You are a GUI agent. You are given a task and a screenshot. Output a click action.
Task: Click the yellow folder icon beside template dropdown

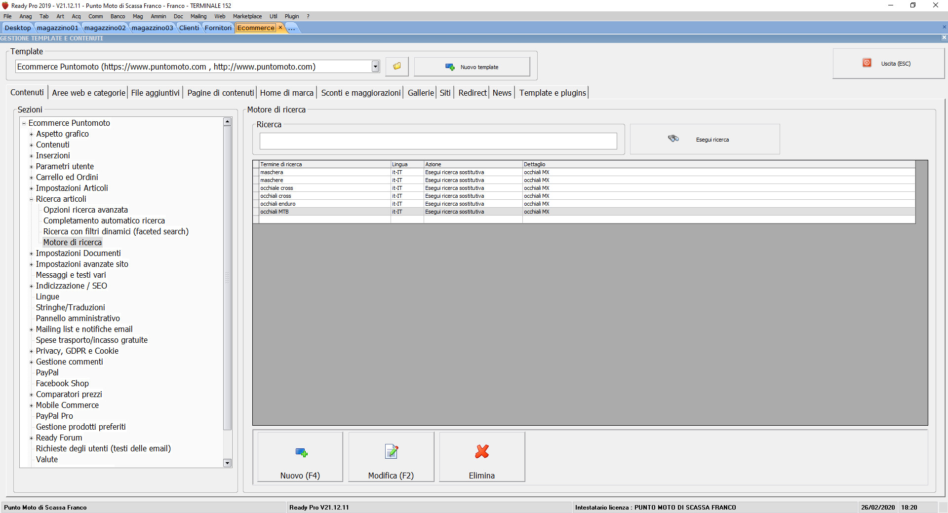click(x=397, y=66)
